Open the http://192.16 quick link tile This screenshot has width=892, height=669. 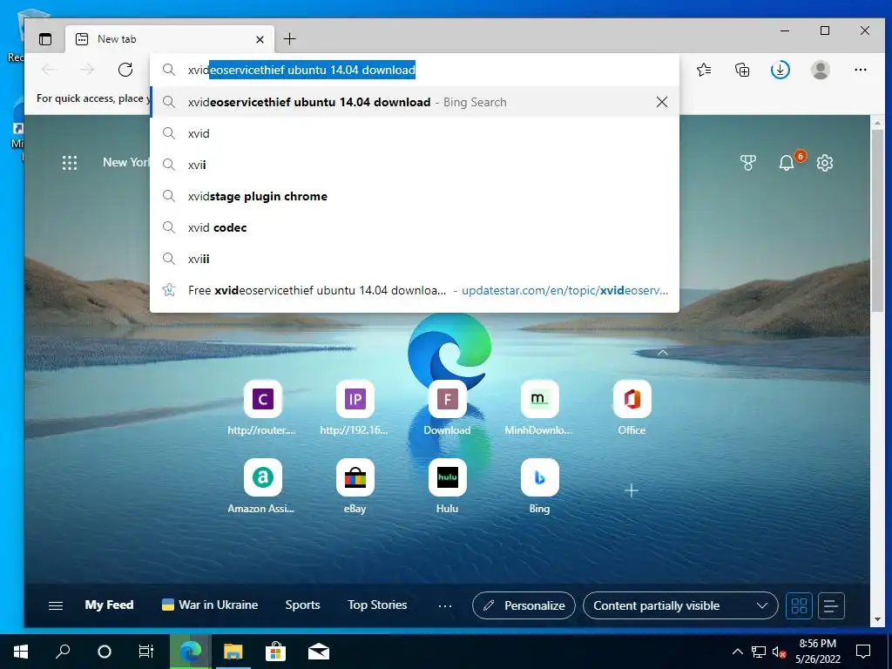click(x=355, y=408)
